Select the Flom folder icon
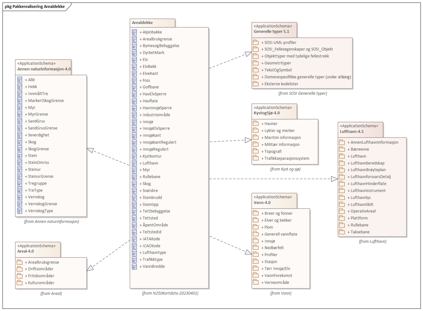423x311 pixels. tap(256, 227)
